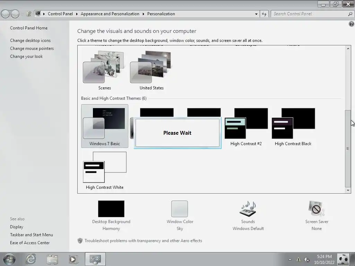Click Change desktop icons link
This screenshot has width=355, height=266.
[31, 41]
